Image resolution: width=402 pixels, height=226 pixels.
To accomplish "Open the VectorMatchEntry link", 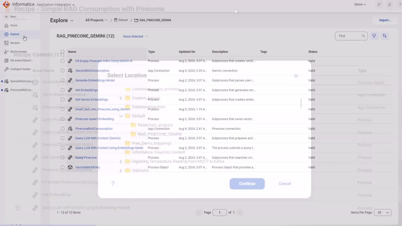I will [x=88, y=167].
